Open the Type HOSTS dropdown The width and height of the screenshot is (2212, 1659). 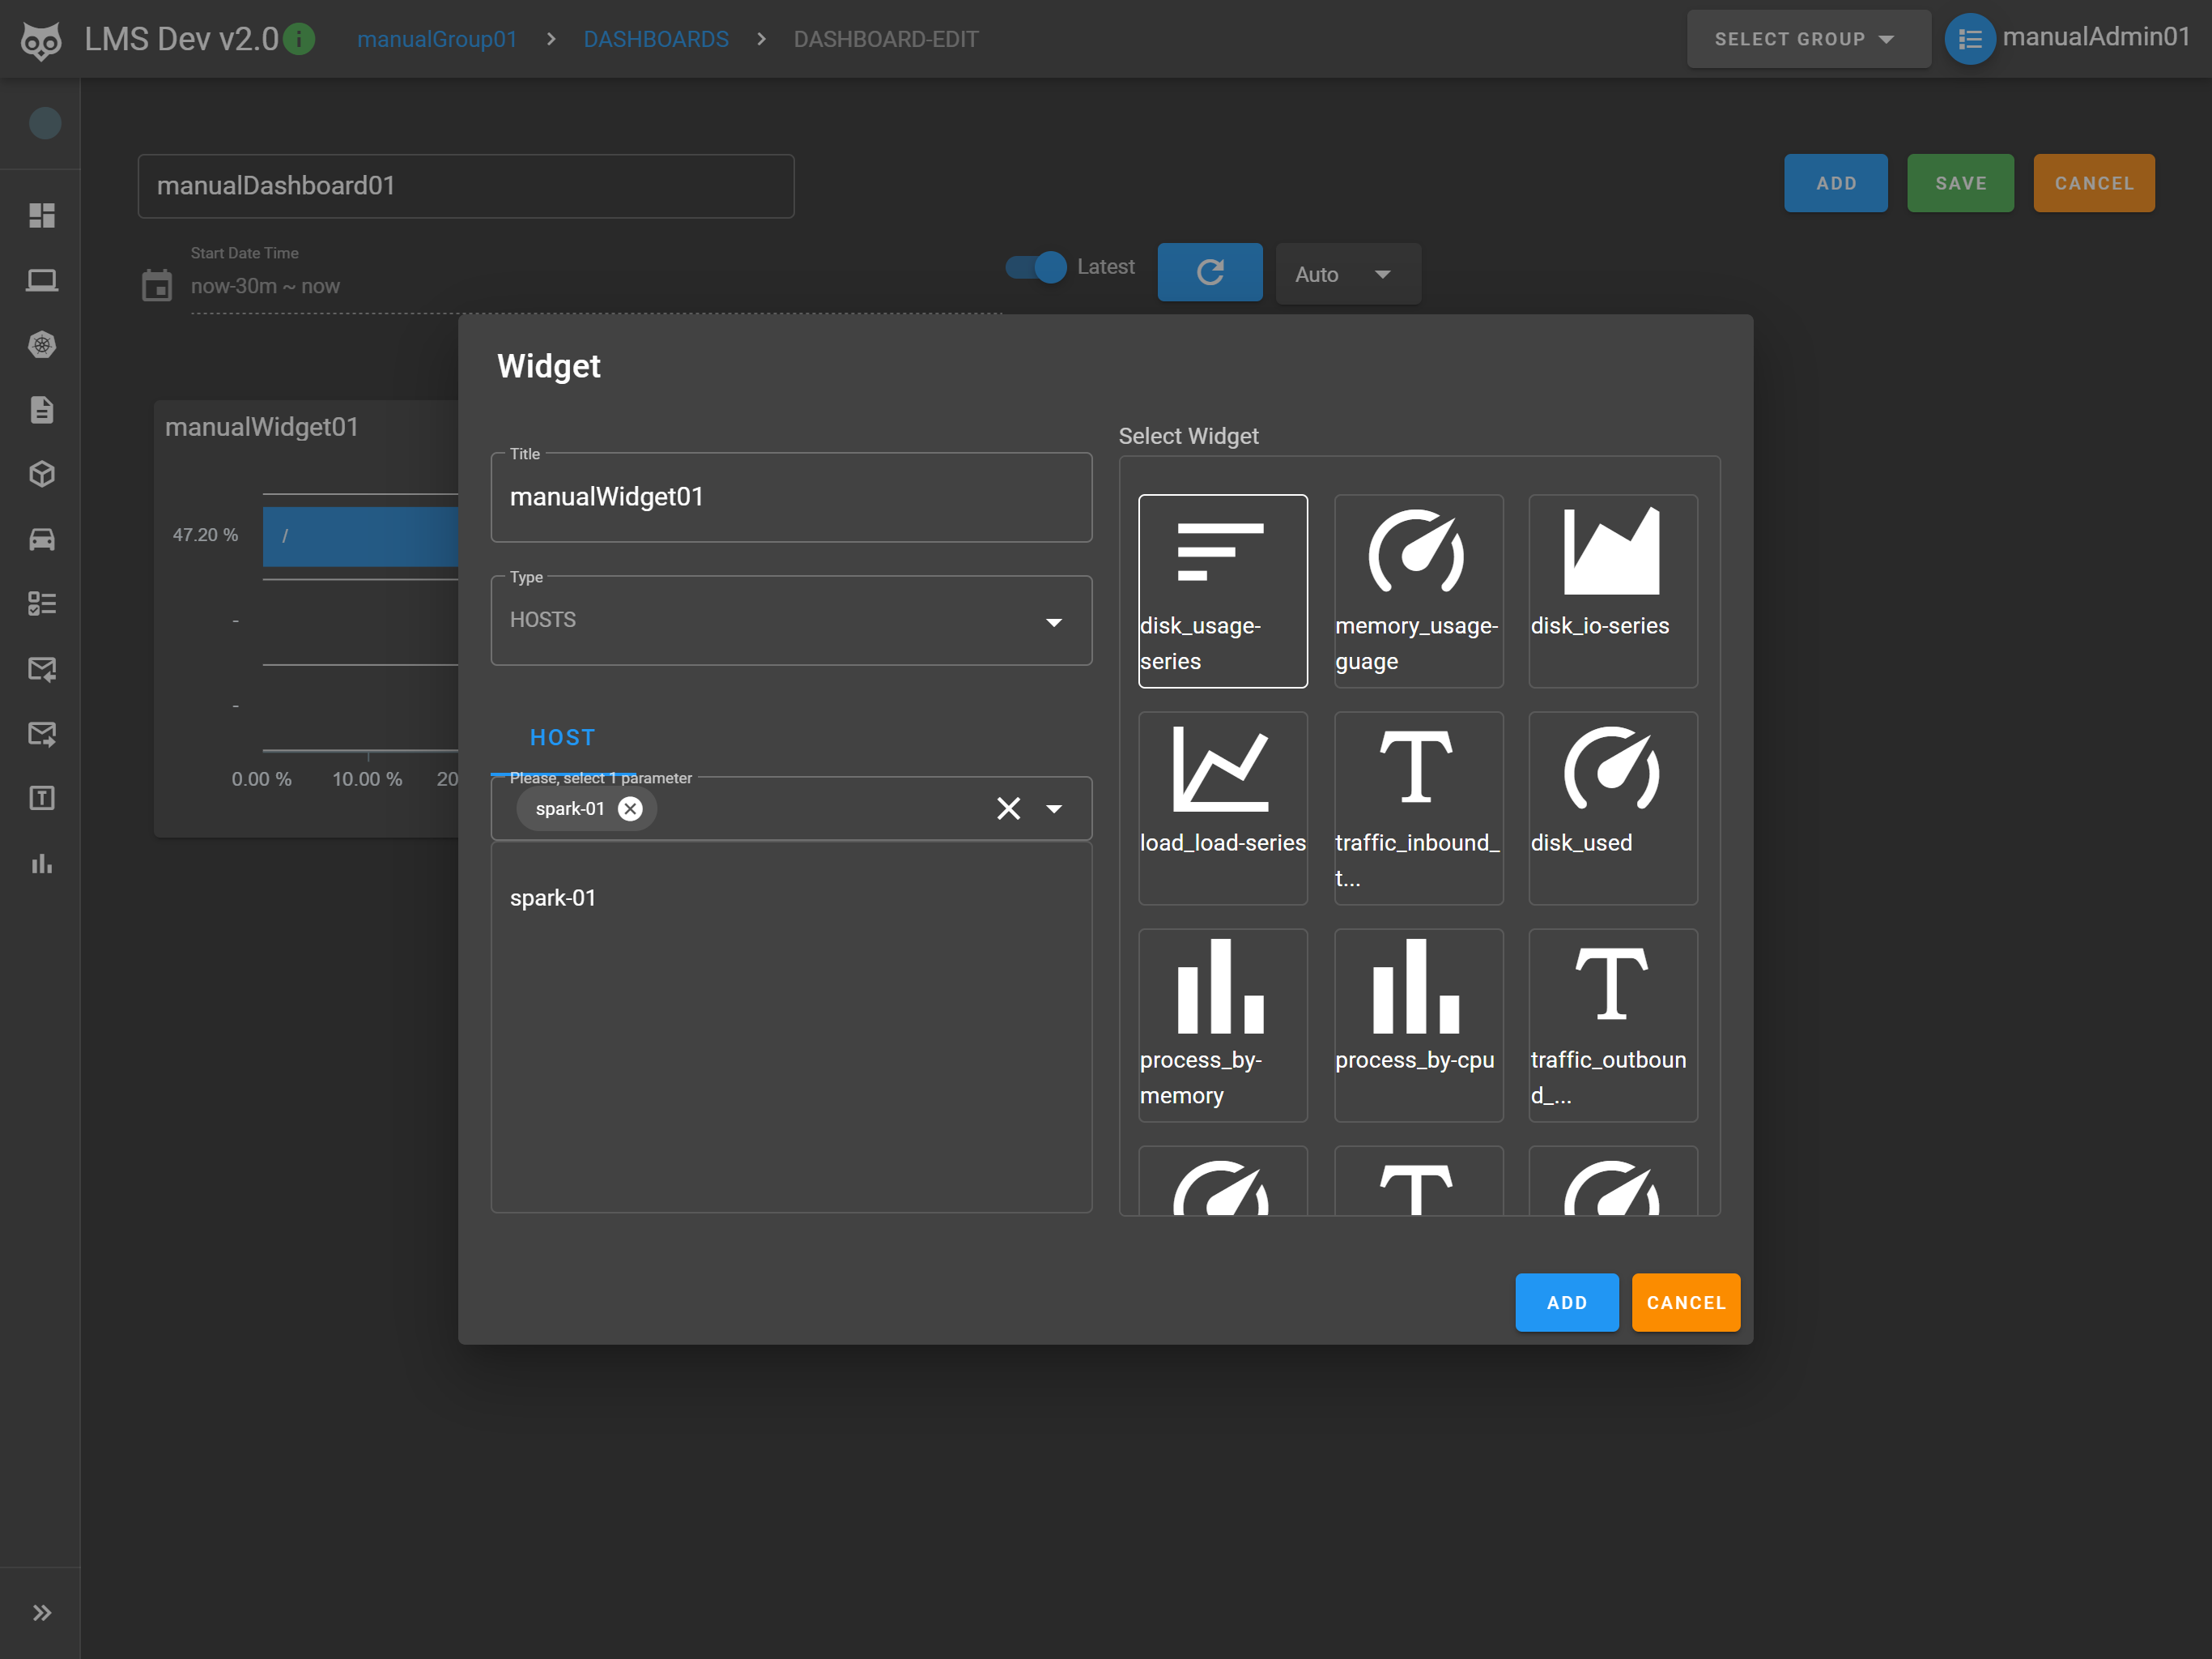[791, 621]
